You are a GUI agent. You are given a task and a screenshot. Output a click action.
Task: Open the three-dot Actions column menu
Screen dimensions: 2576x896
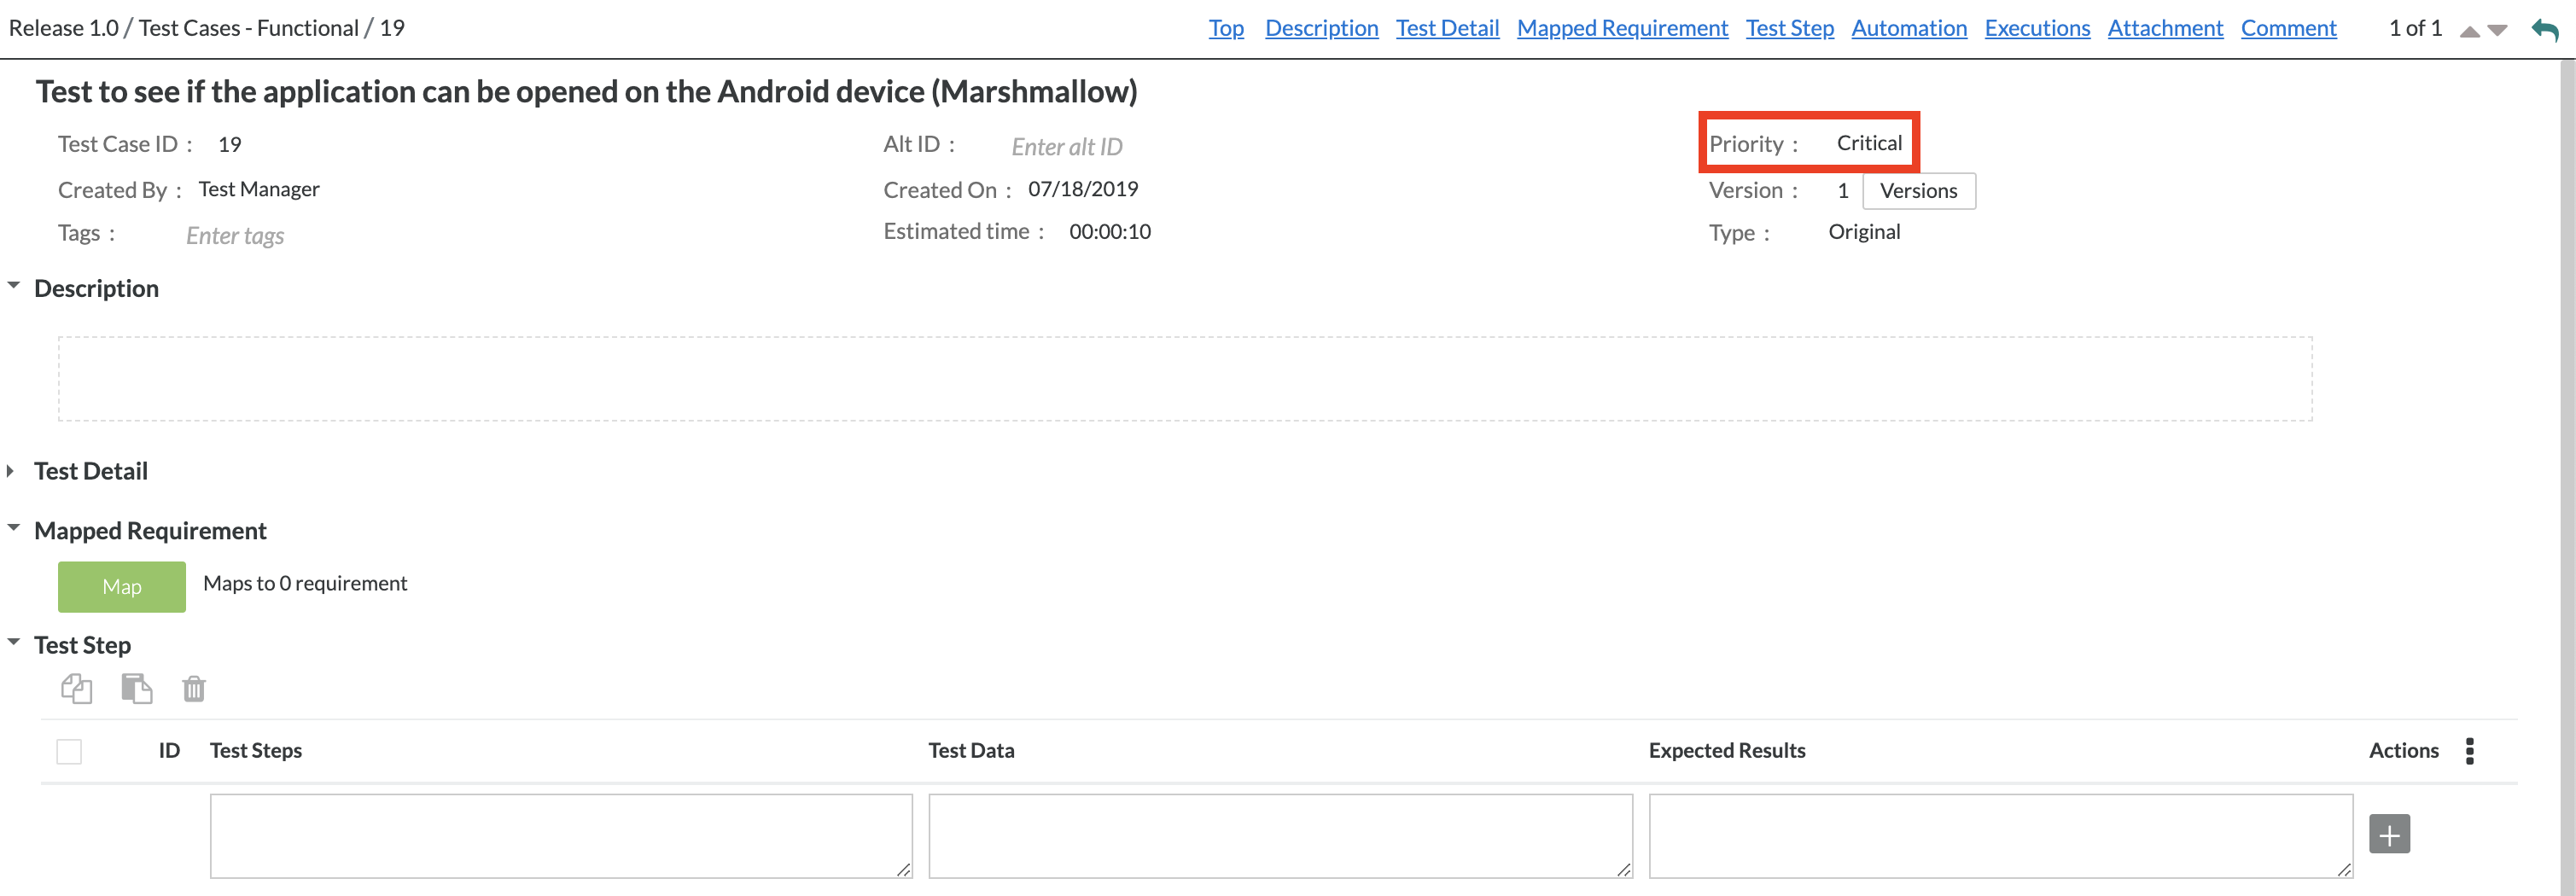pyautogui.click(x=2469, y=750)
